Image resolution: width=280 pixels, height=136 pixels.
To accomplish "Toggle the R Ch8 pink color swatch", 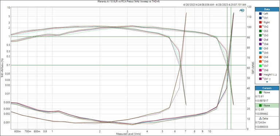I will coord(260,70).
